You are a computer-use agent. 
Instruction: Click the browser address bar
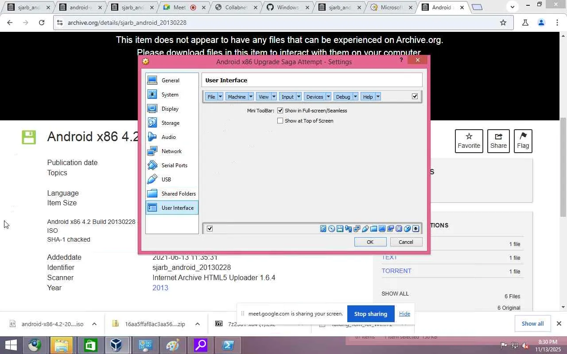coord(283,23)
